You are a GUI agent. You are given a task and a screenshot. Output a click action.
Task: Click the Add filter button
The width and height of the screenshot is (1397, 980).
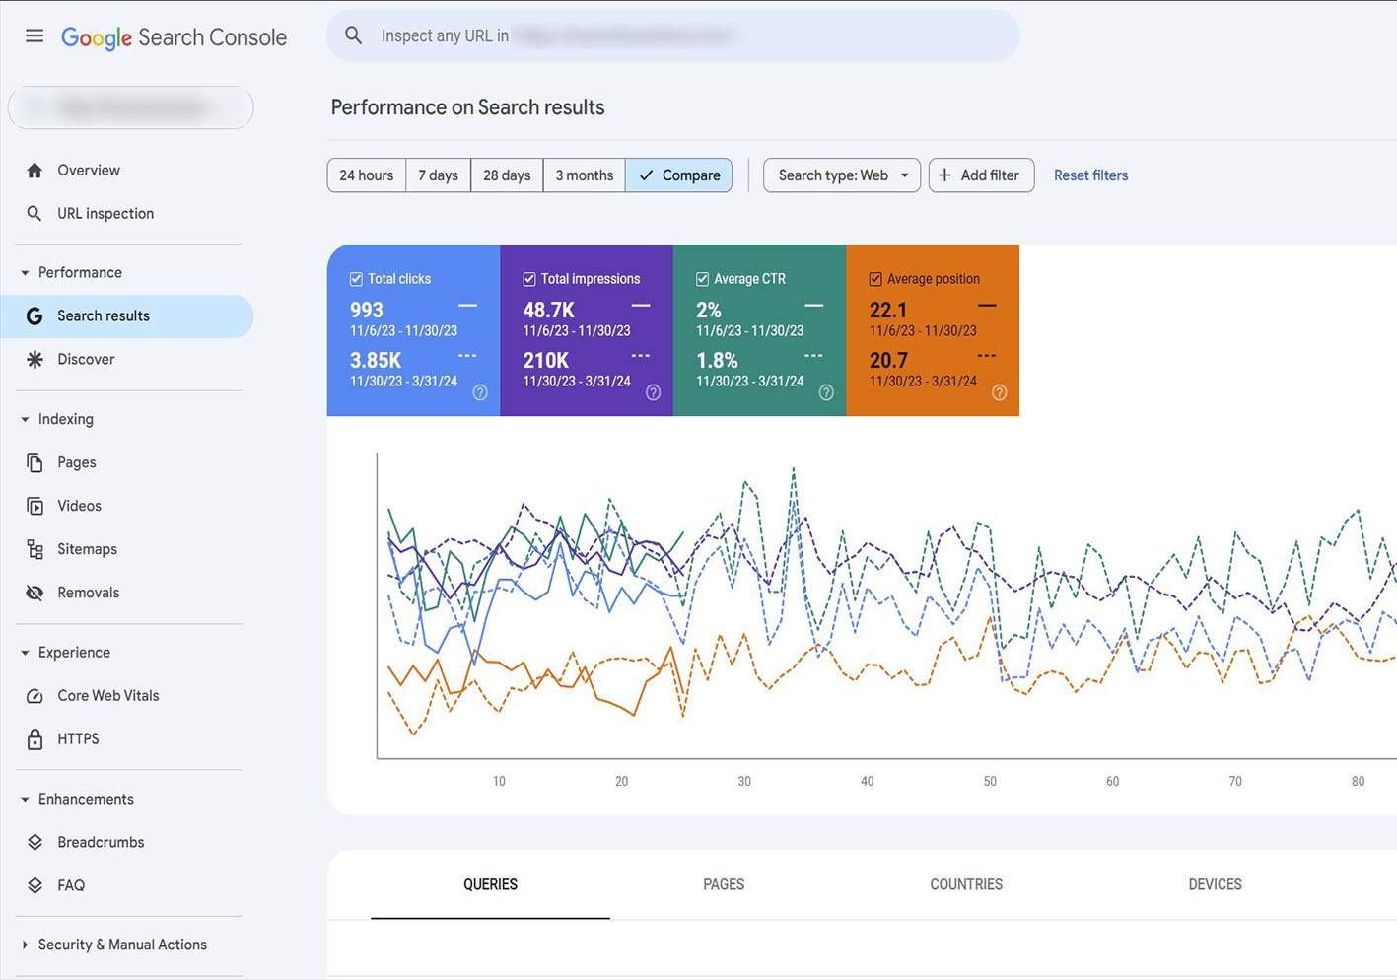tap(980, 175)
